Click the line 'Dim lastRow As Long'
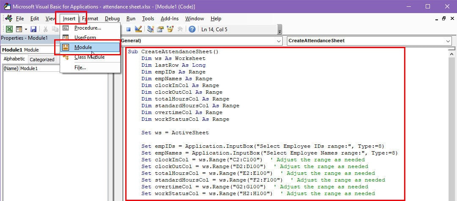Screen dimensions: 457x201 (173, 65)
